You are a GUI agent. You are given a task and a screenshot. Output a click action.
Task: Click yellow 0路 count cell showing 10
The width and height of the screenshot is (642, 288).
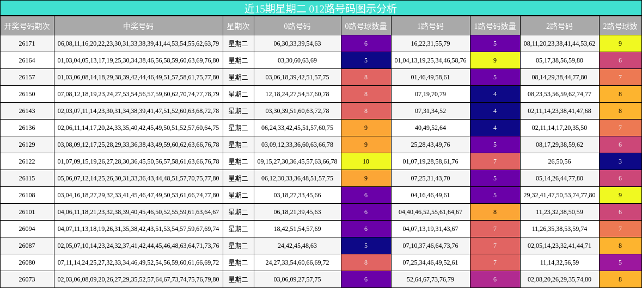(366, 161)
